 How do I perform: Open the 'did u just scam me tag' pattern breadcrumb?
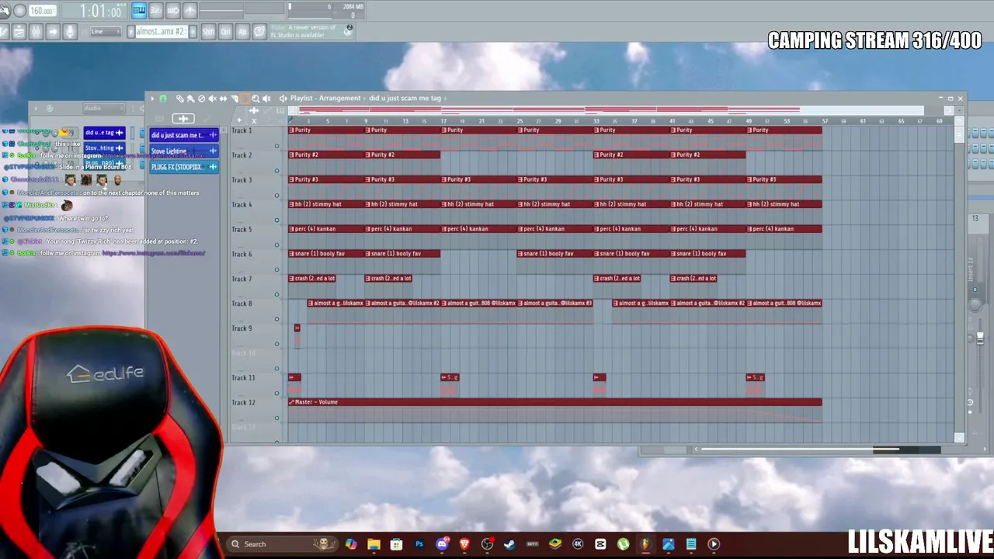point(405,99)
